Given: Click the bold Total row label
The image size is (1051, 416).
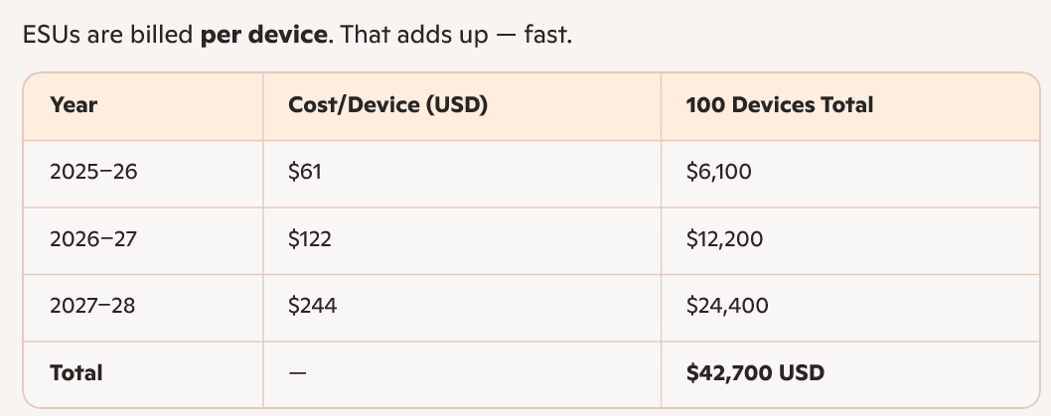Looking at the screenshot, I should tap(76, 373).
